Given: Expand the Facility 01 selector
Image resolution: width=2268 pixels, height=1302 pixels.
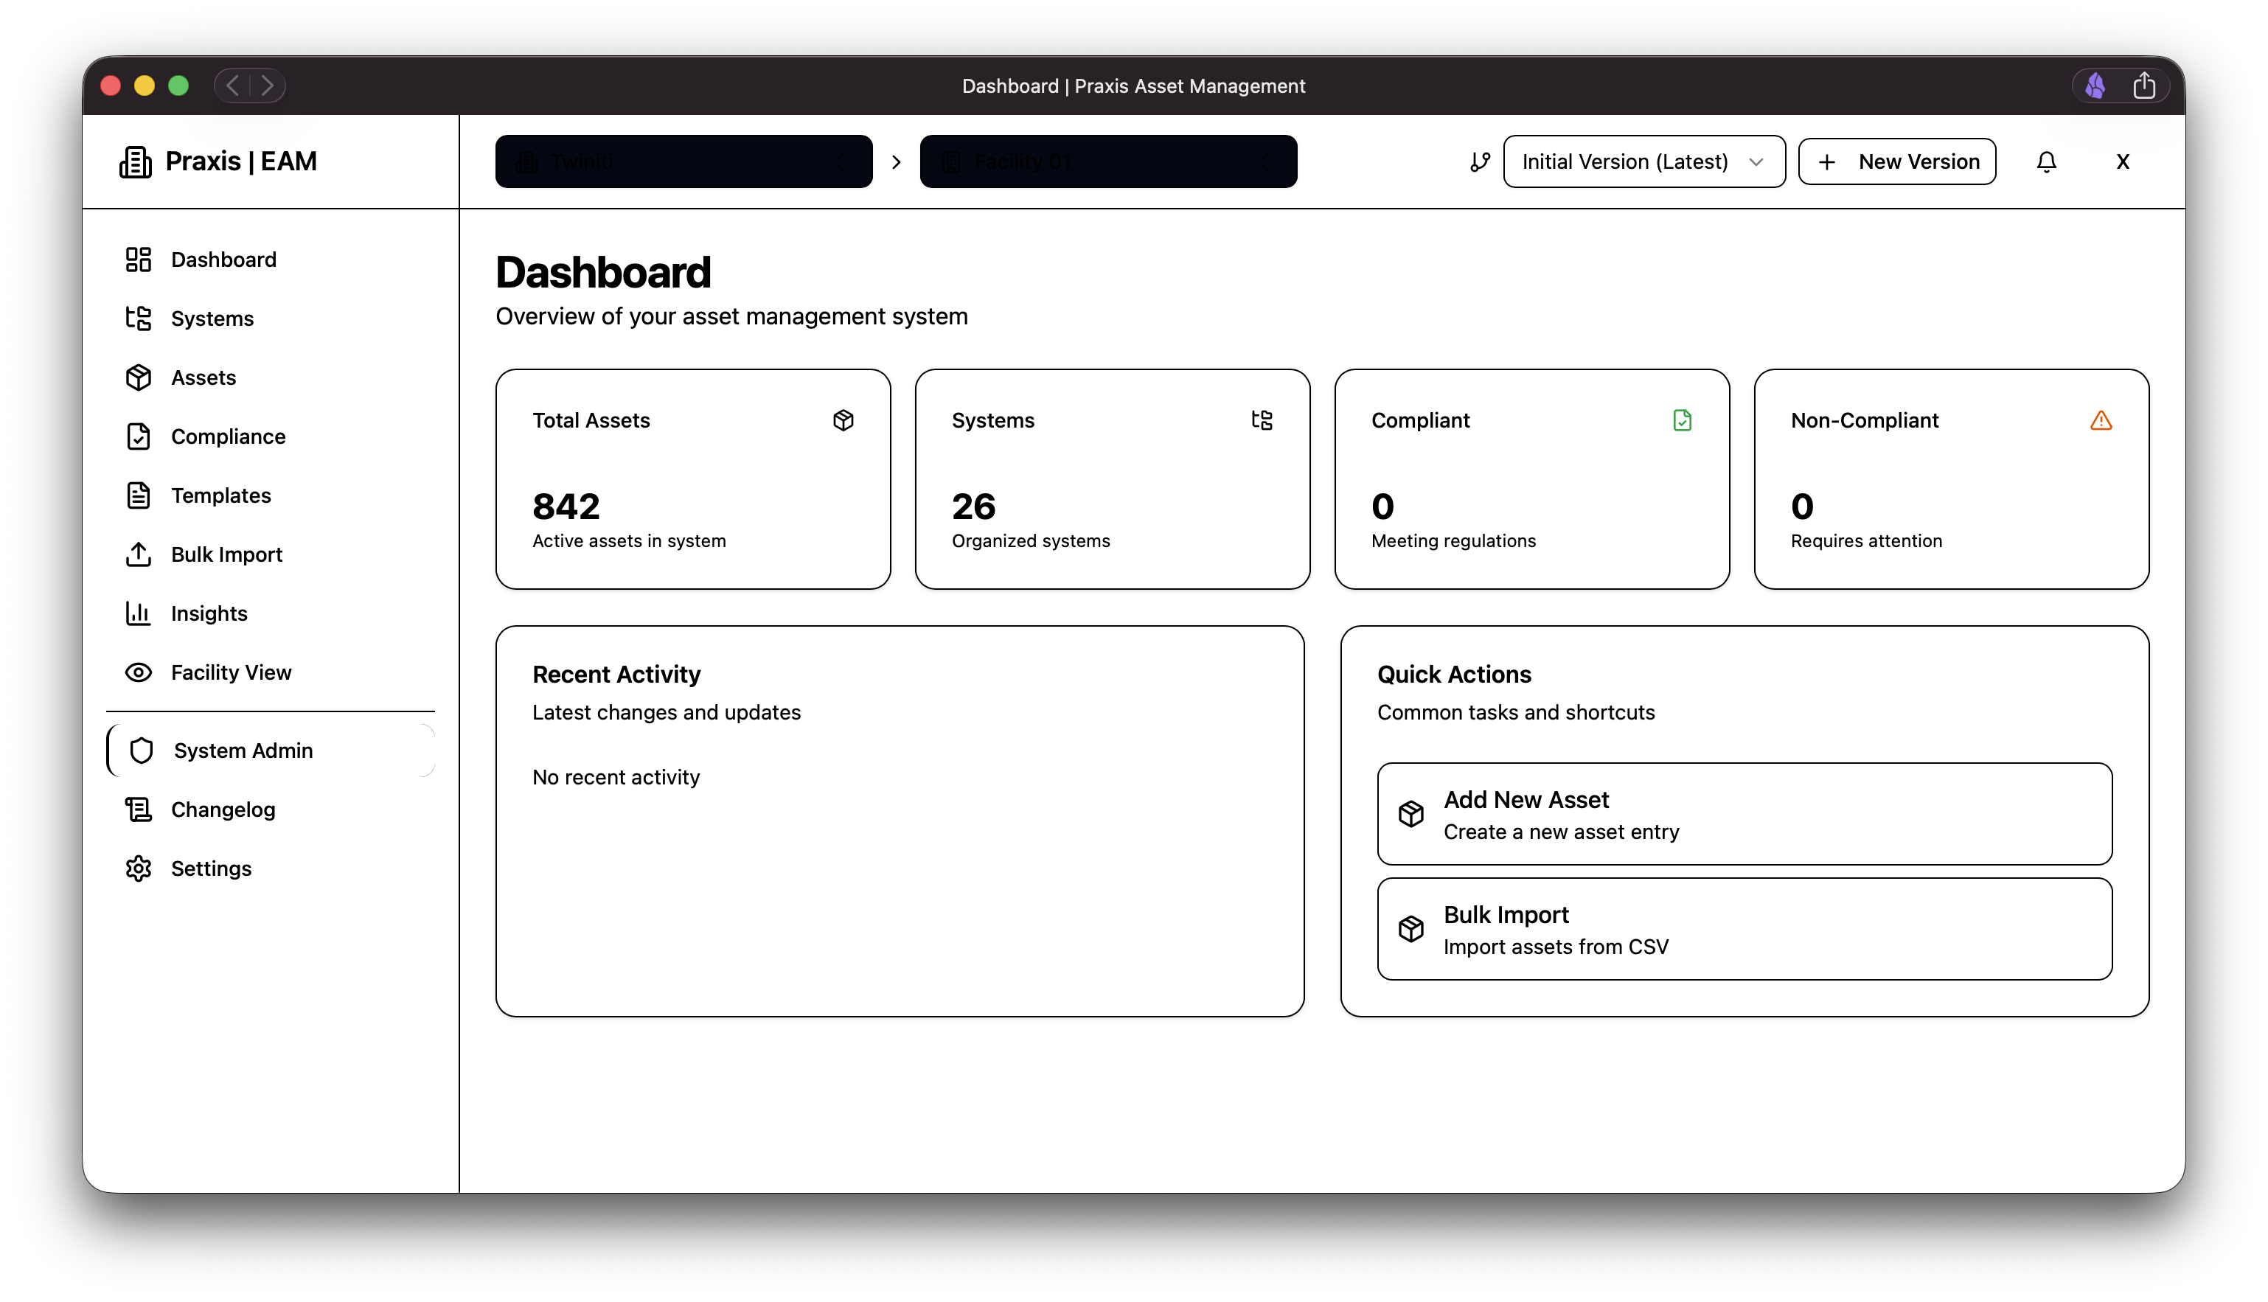Looking at the screenshot, I should [x=1108, y=162].
